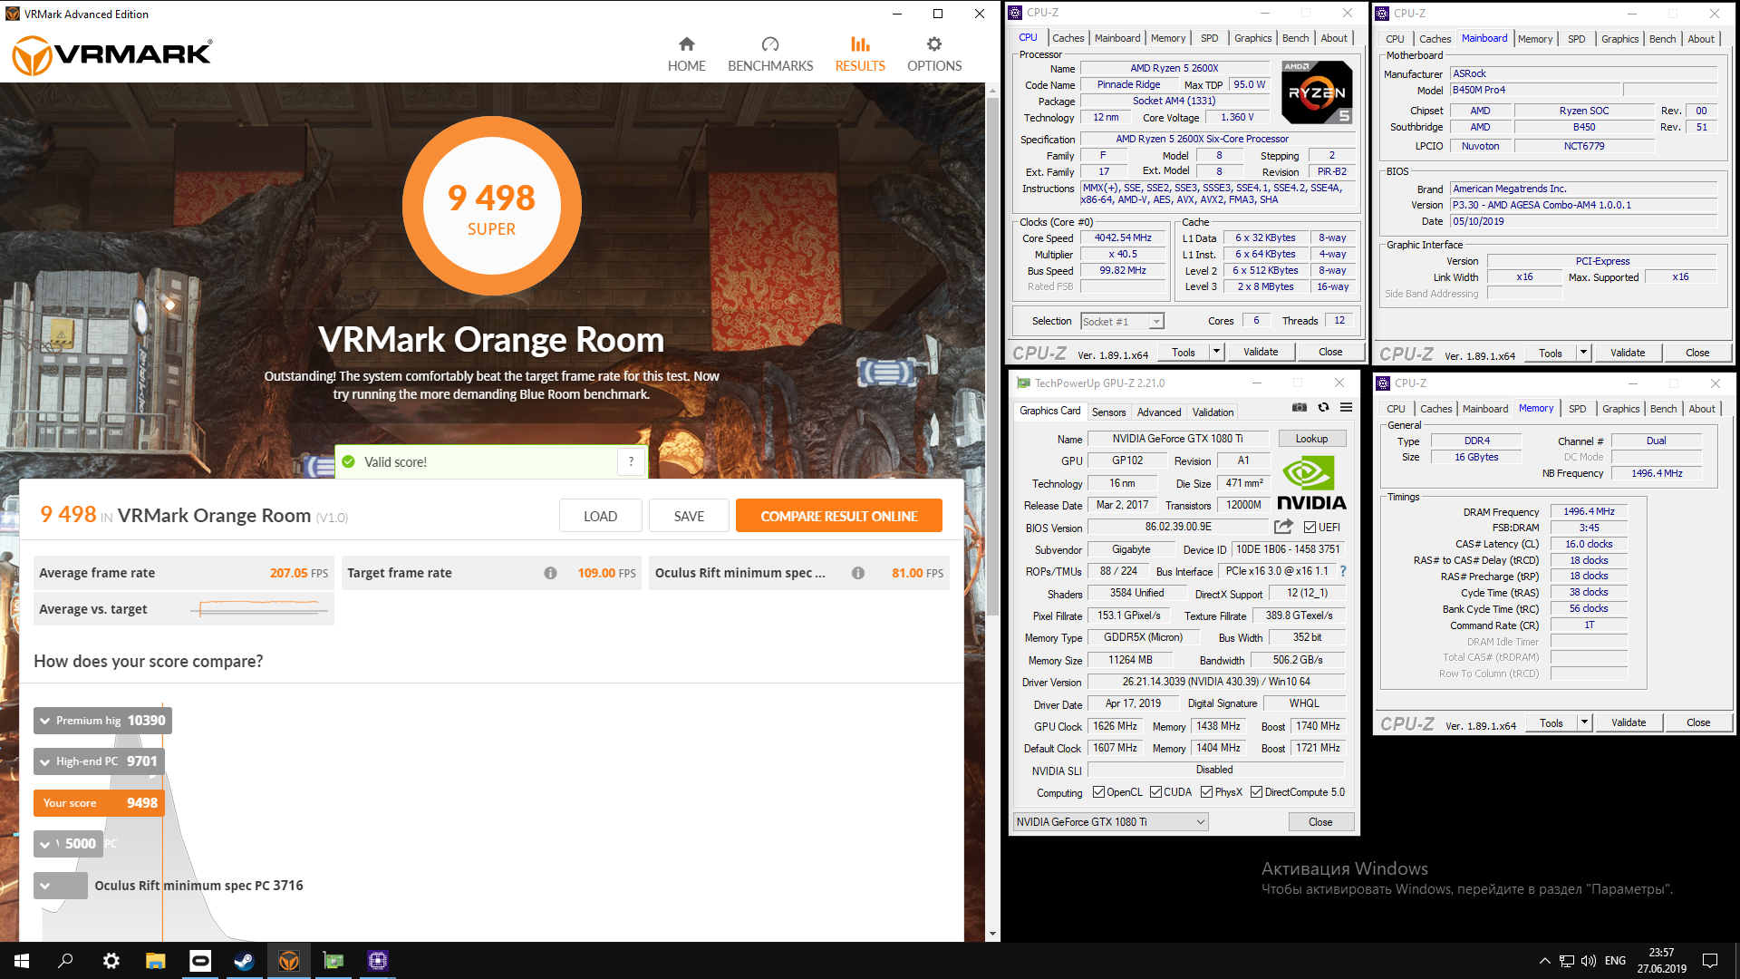1740x979 pixels.
Task: Show info for Target frame rate
Action: [x=550, y=573]
